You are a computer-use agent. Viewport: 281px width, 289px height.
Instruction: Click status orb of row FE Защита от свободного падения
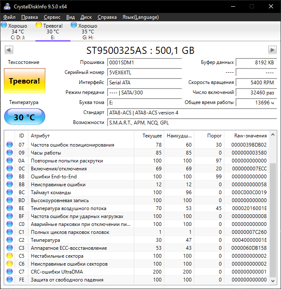(x=10, y=279)
